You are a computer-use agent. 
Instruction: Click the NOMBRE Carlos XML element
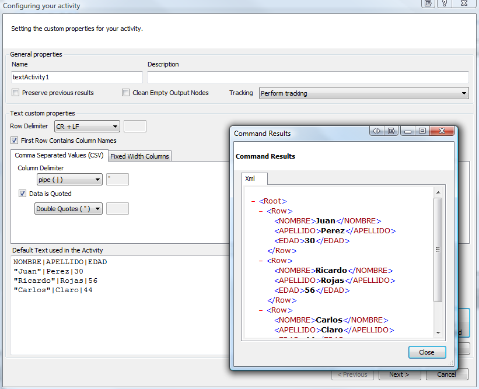[331, 320]
